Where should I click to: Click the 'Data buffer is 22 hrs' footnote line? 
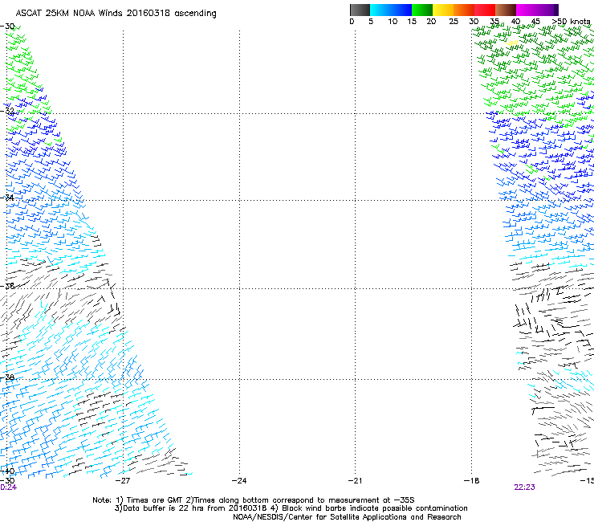point(291,508)
